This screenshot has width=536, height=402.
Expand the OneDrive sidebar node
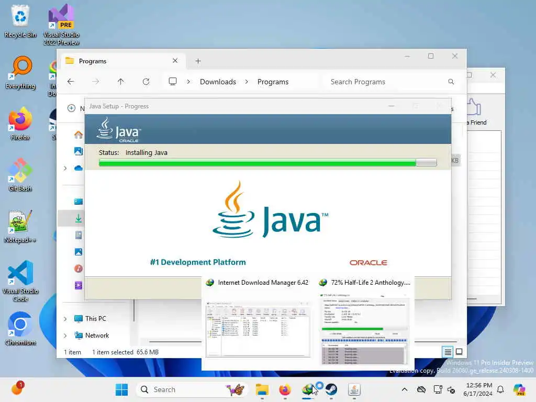[x=65, y=168]
